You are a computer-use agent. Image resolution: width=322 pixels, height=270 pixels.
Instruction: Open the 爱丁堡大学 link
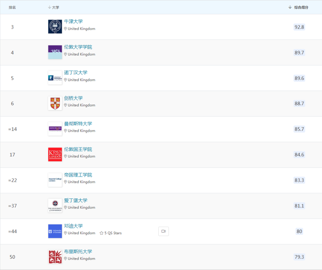[76, 200]
